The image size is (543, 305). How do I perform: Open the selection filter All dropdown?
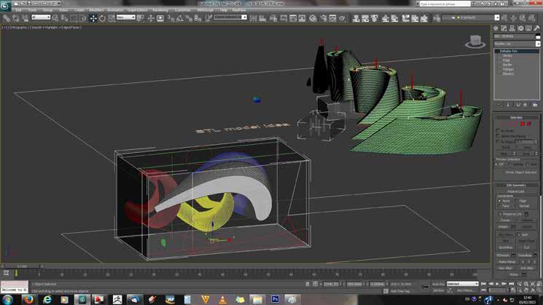click(x=41, y=17)
